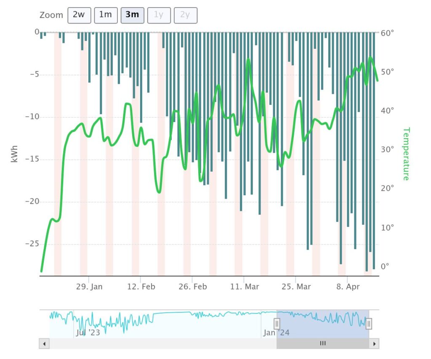Click the left scrollbar arrow
Screen dimensions: 431x359
point(44,344)
